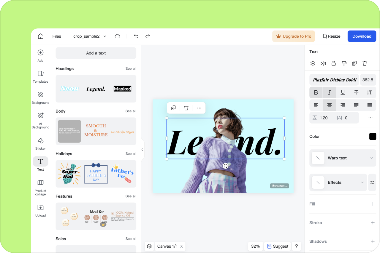Lock the selected text layer
The width and height of the screenshot is (380, 253).
tap(334, 63)
